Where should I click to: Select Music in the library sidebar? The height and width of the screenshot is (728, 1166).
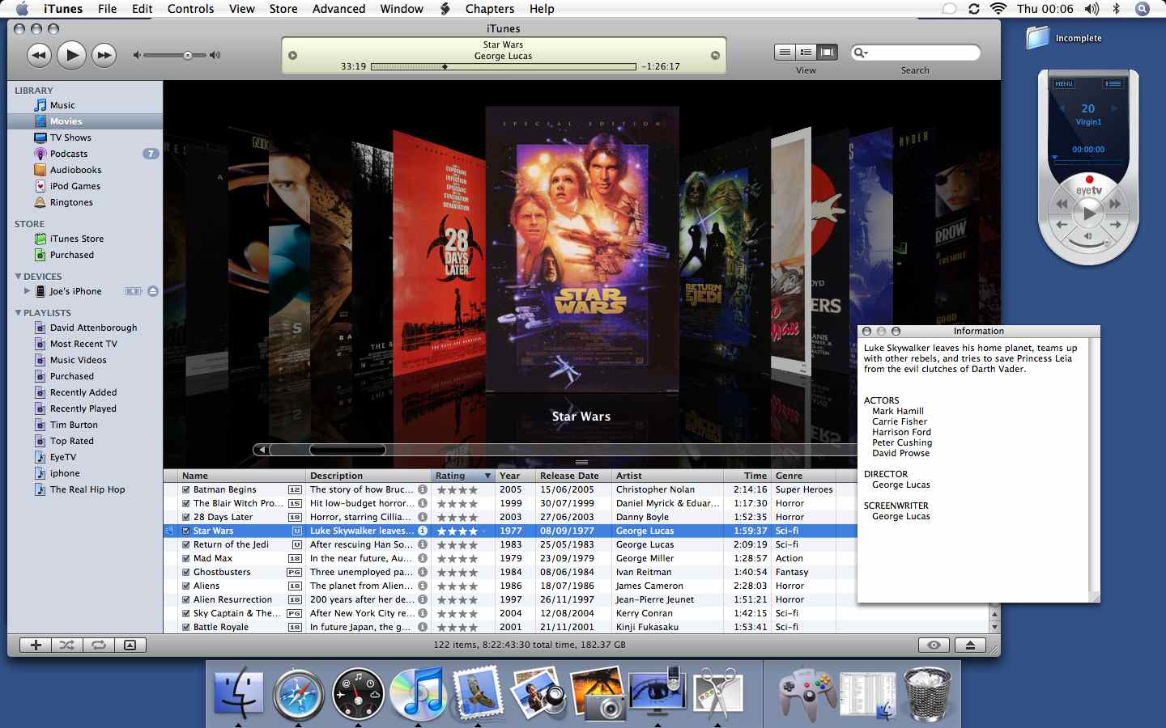pyautogui.click(x=62, y=105)
